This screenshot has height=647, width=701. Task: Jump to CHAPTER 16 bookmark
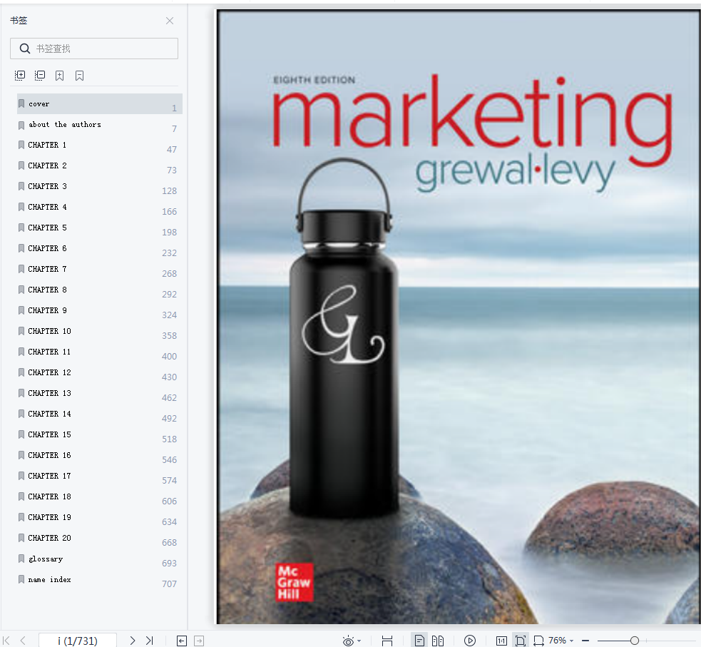[100, 456]
